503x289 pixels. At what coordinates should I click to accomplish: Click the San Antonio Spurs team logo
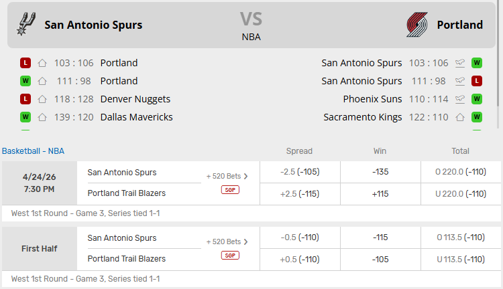[25, 25]
